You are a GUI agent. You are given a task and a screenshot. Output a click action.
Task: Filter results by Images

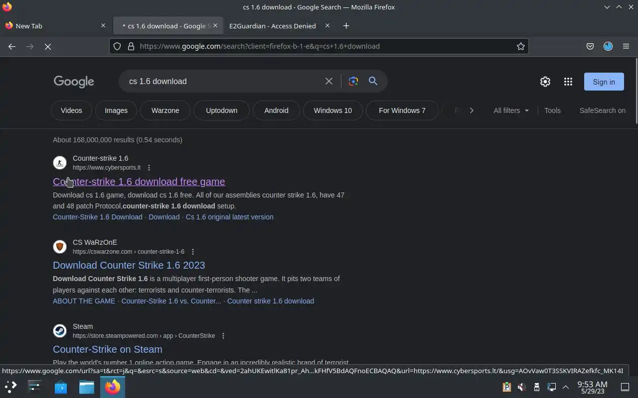pos(116,110)
